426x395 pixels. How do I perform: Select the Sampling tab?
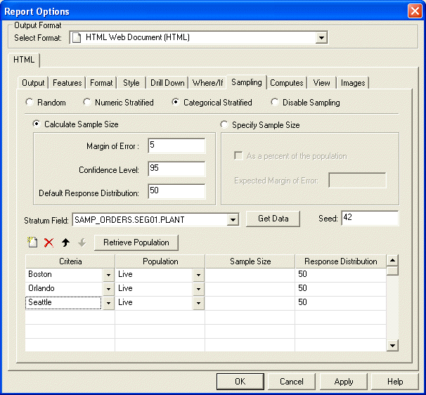coord(247,82)
